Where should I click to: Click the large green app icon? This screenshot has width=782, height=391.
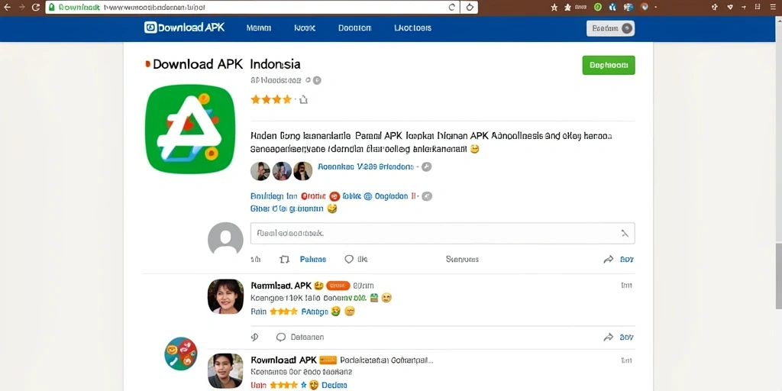click(190, 129)
